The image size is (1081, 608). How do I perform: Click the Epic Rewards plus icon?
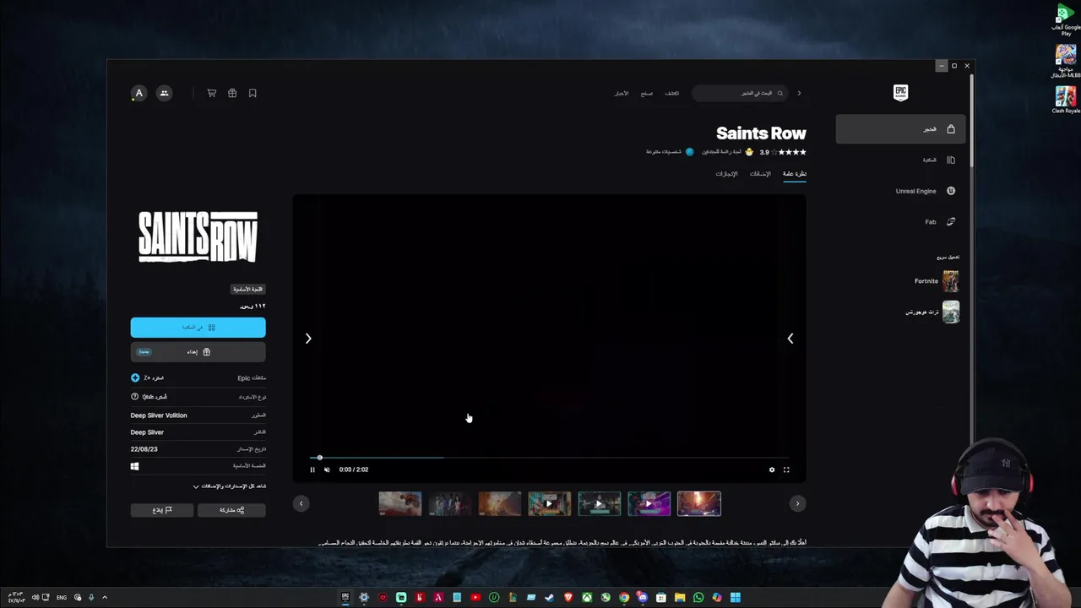pos(135,378)
